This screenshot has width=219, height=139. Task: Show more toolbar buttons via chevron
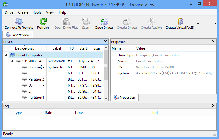[x=214, y=24]
